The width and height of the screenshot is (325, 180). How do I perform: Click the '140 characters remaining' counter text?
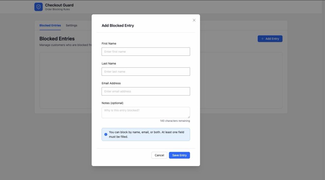click(x=175, y=121)
